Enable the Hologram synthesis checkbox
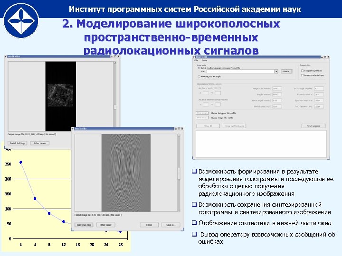This screenshot has height=256, width=342. pyautogui.click(x=302, y=71)
